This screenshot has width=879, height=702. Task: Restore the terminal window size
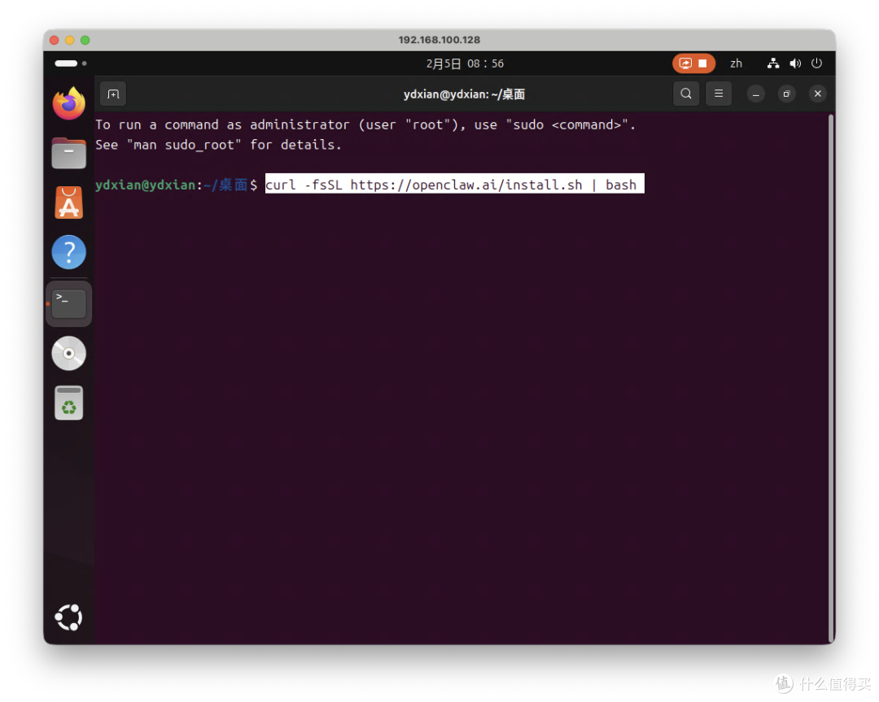(x=786, y=94)
